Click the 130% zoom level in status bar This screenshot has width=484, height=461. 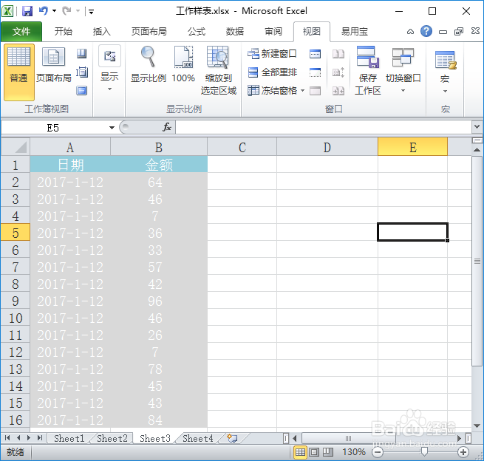(354, 452)
